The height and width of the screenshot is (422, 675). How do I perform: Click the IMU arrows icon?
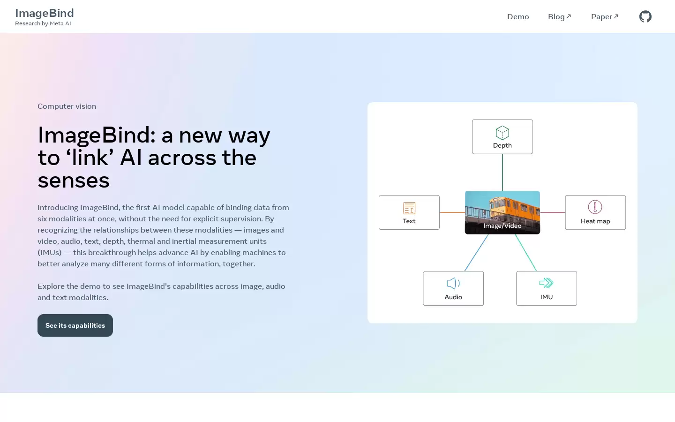547,283
